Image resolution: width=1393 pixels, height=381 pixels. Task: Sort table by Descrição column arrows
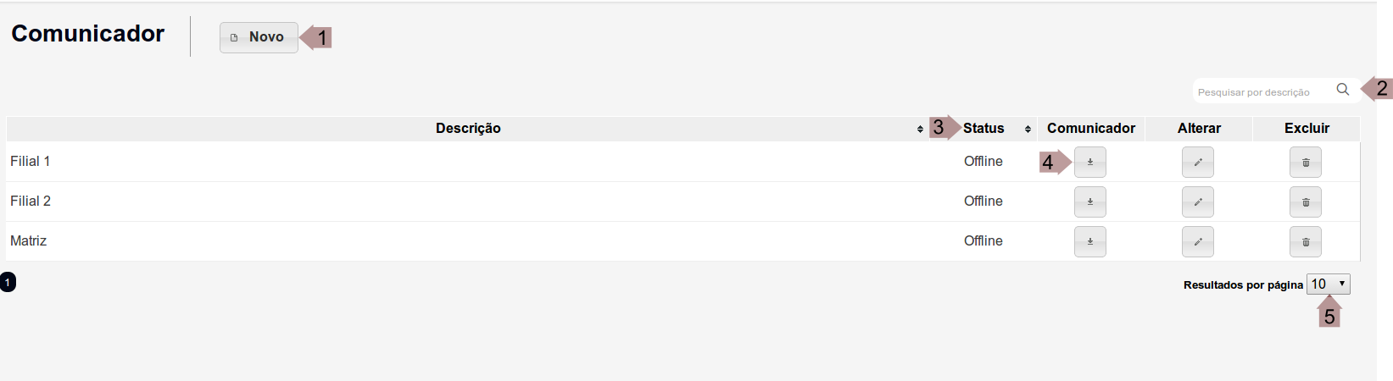pos(920,129)
